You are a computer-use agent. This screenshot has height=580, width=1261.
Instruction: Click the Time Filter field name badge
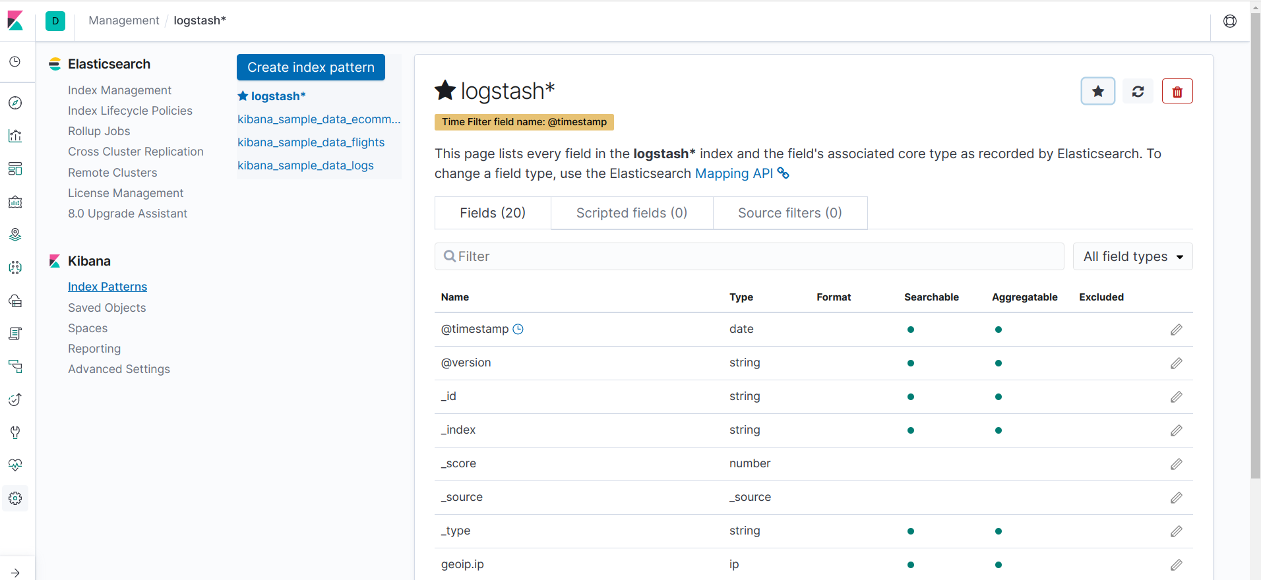click(524, 122)
